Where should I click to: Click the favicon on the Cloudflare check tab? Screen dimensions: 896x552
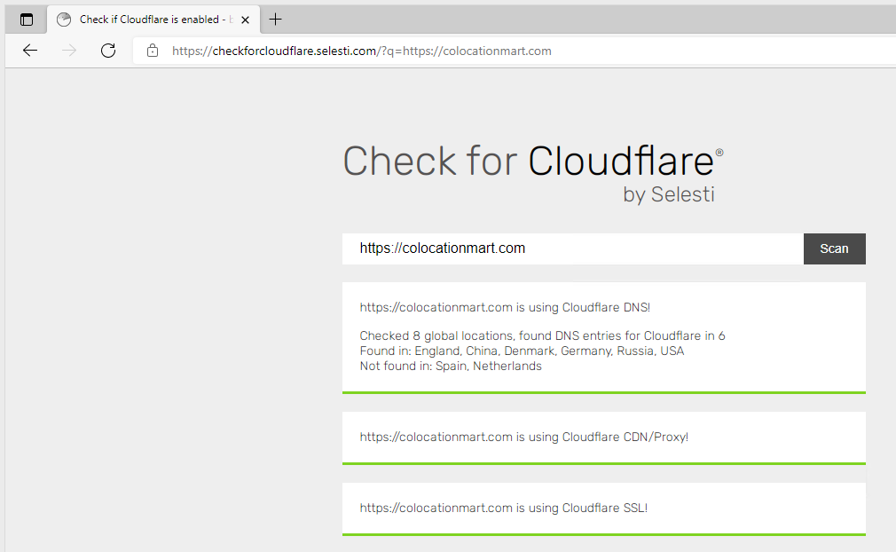[64, 20]
